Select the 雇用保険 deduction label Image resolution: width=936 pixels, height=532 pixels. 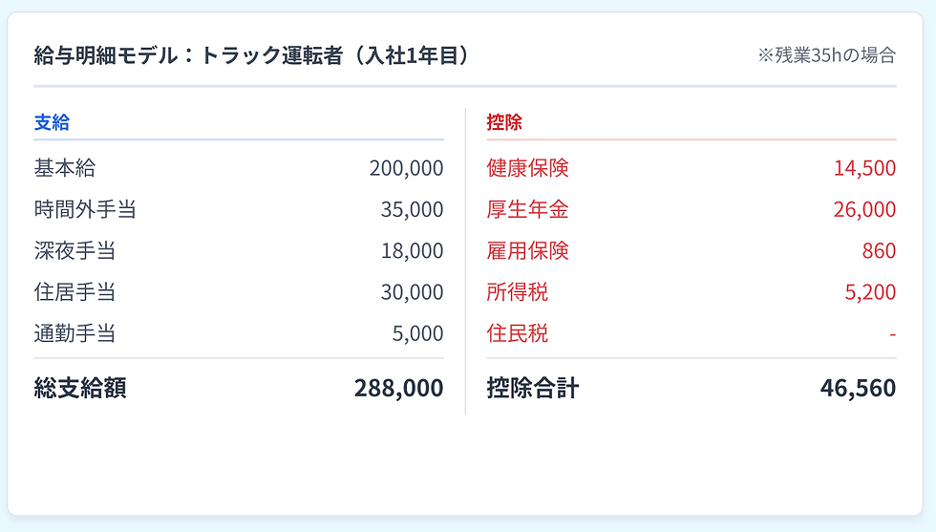527,250
